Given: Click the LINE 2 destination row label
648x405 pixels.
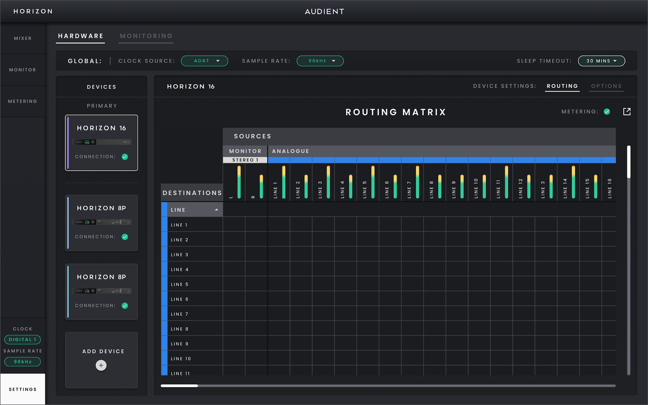Looking at the screenshot, I should (179, 240).
